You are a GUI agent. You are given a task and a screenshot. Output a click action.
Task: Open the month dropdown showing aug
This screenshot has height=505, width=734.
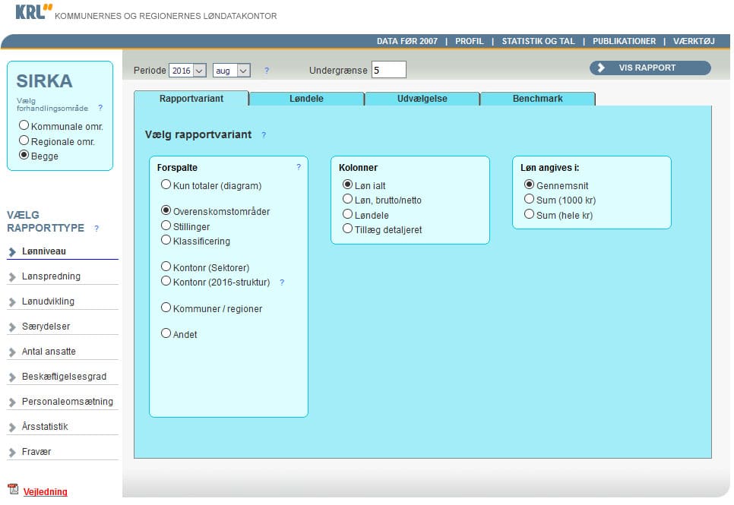232,71
